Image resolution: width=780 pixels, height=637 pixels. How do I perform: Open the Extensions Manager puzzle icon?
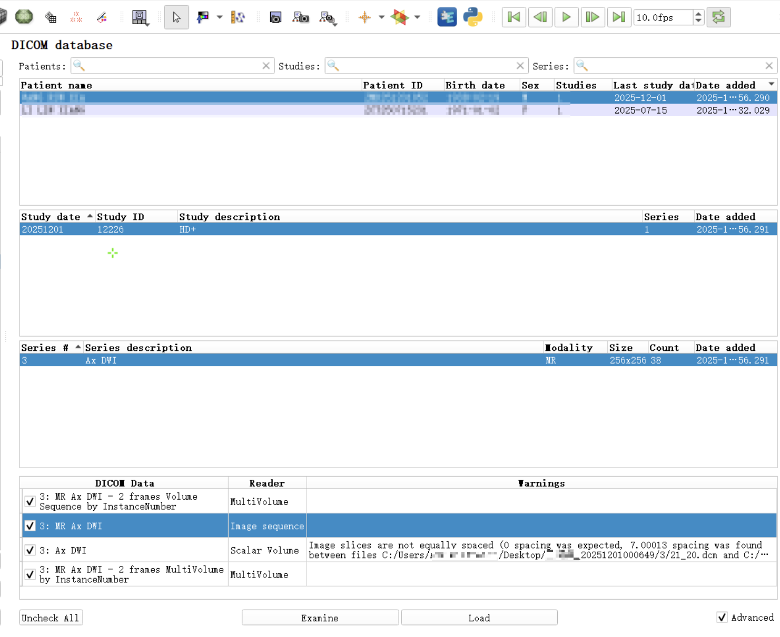coord(447,17)
